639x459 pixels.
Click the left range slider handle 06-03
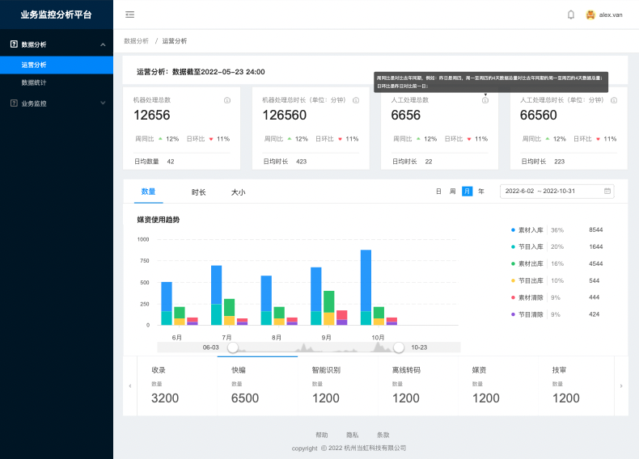tap(233, 347)
